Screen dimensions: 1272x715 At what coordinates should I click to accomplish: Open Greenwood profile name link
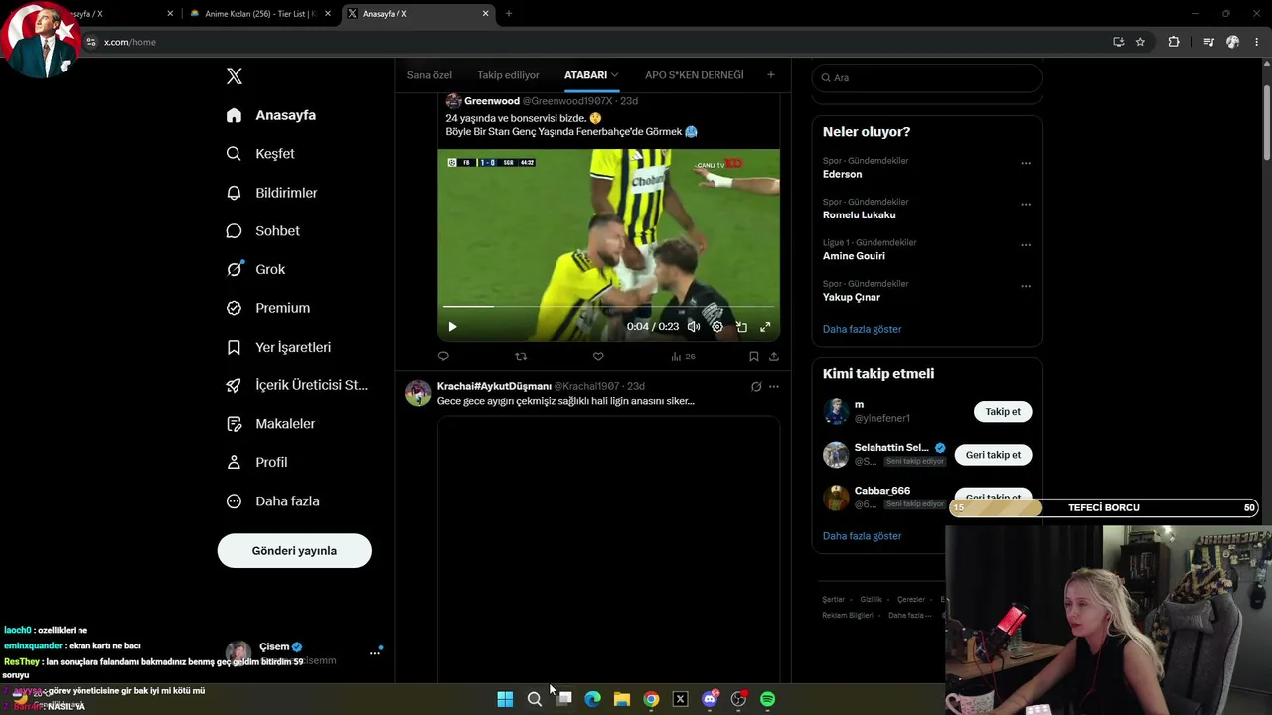pos(492,101)
